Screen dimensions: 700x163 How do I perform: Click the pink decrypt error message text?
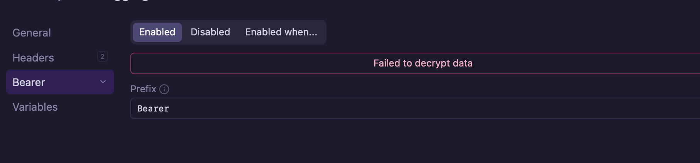tap(423, 63)
